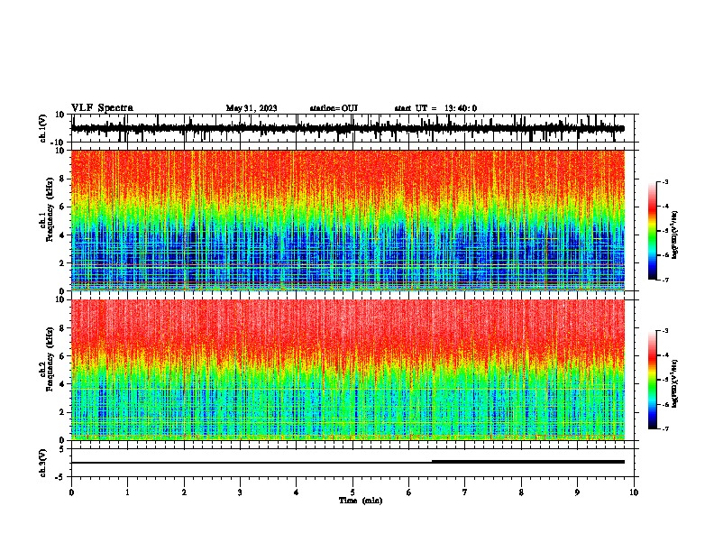Click time axis tick label "6"
The width and height of the screenshot is (714, 552).
(x=409, y=492)
